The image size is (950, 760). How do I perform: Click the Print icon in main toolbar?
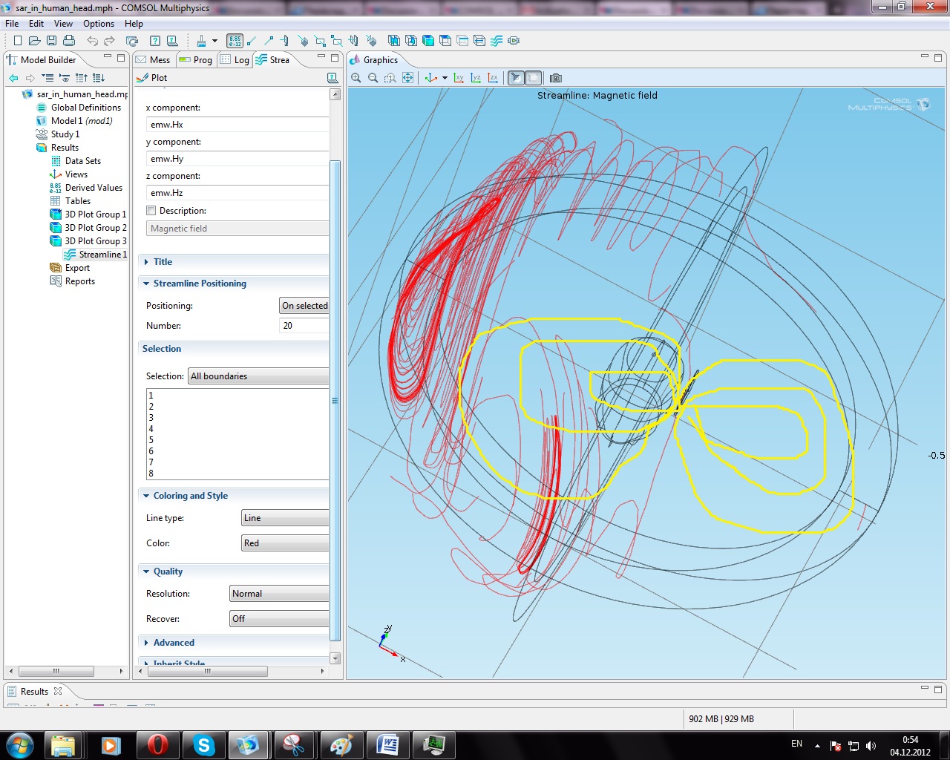[69, 41]
